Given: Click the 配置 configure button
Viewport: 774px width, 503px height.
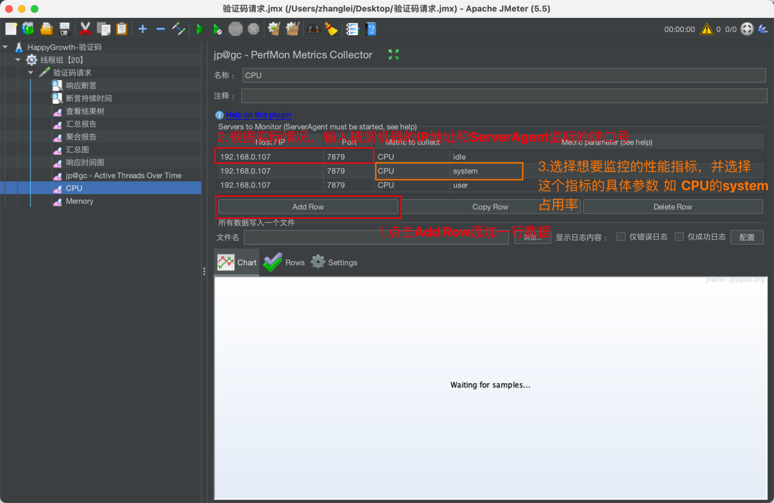Looking at the screenshot, I should pyautogui.click(x=747, y=237).
